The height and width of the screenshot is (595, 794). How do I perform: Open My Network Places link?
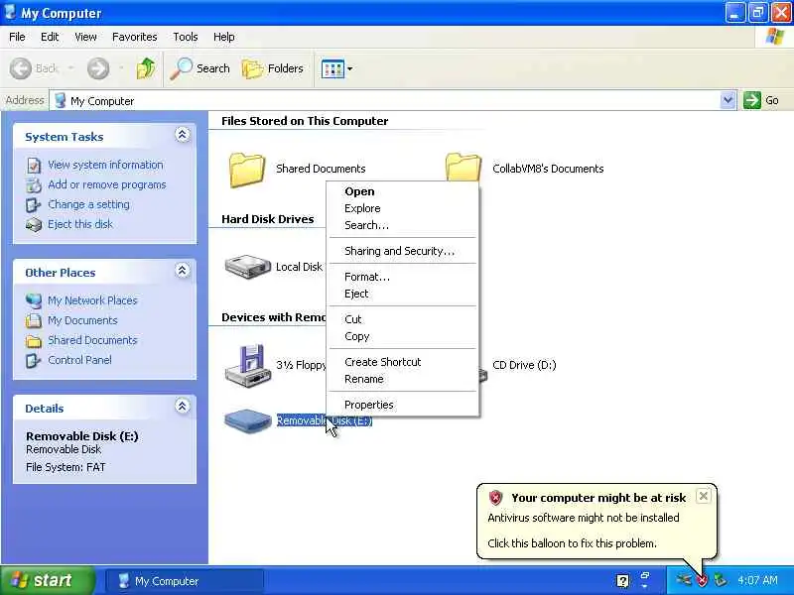(92, 300)
